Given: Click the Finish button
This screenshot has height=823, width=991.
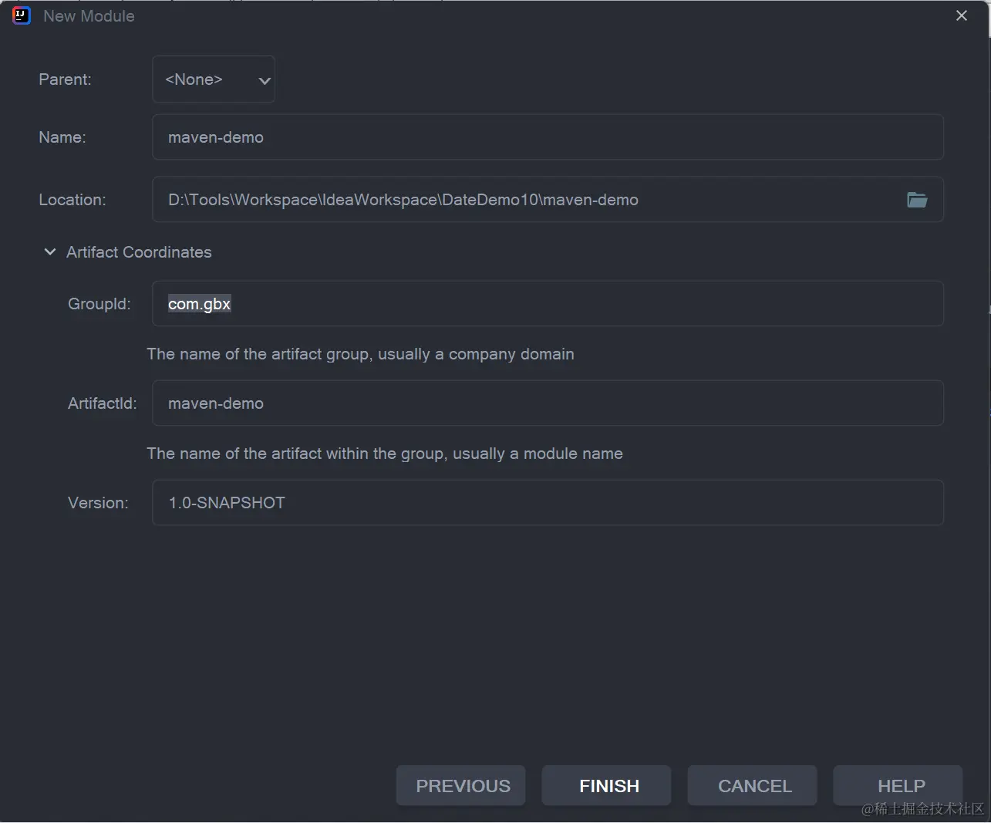Looking at the screenshot, I should tap(607, 785).
